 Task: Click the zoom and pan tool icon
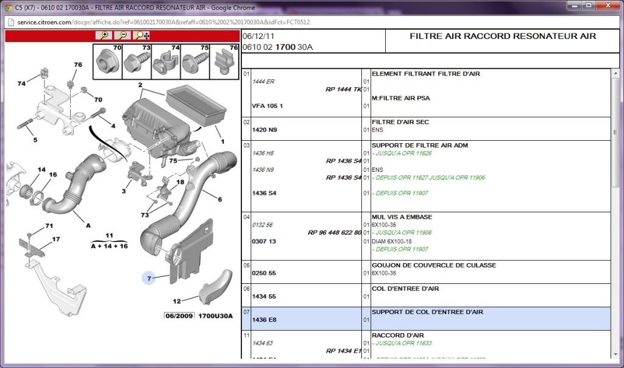(x=143, y=35)
